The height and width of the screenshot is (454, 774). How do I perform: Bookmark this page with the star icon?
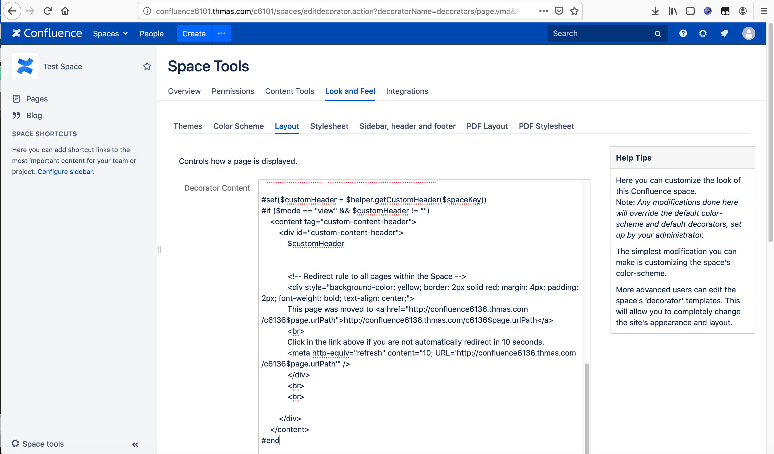574,11
